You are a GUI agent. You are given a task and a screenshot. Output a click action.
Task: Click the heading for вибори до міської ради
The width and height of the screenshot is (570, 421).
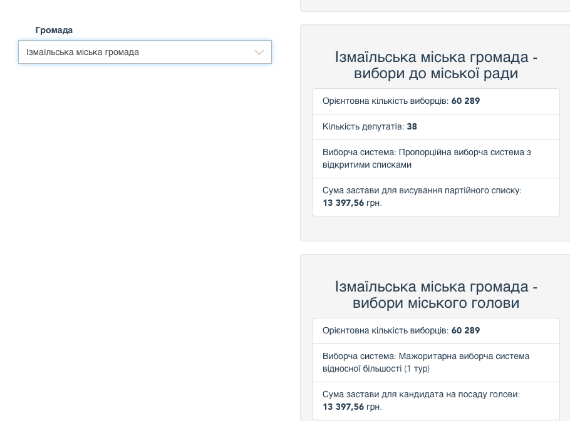[x=436, y=65]
